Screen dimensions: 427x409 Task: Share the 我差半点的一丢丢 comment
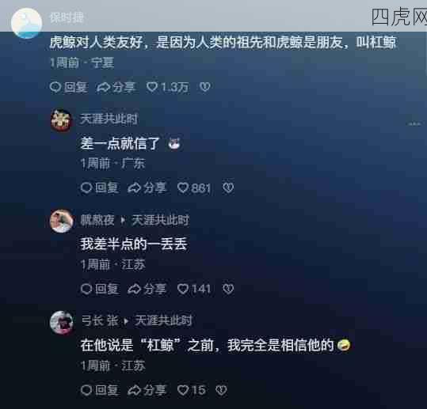(x=147, y=289)
